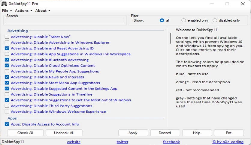Image resolution: width=251 pixels, height=145 pixels.
Task: Uncheck Disable Suggested Content in Settings App
Action: (x=7, y=88)
